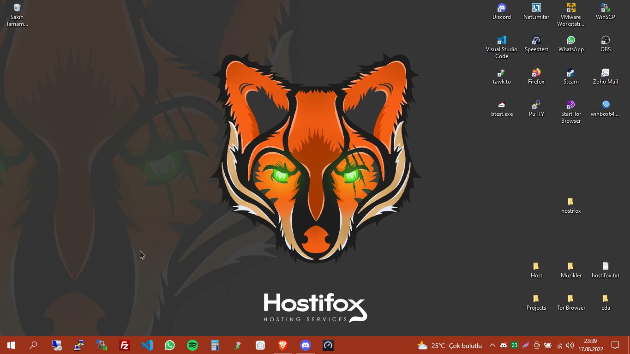The height and width of the screenshot is (354, 630).
Task: Open the Action Center notifications
Action: point(615,345)
